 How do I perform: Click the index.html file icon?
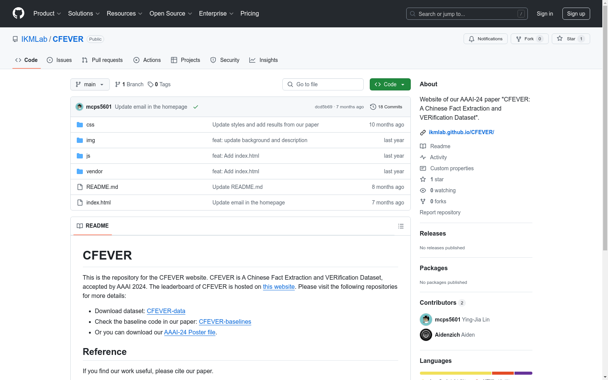coord(80,203)
